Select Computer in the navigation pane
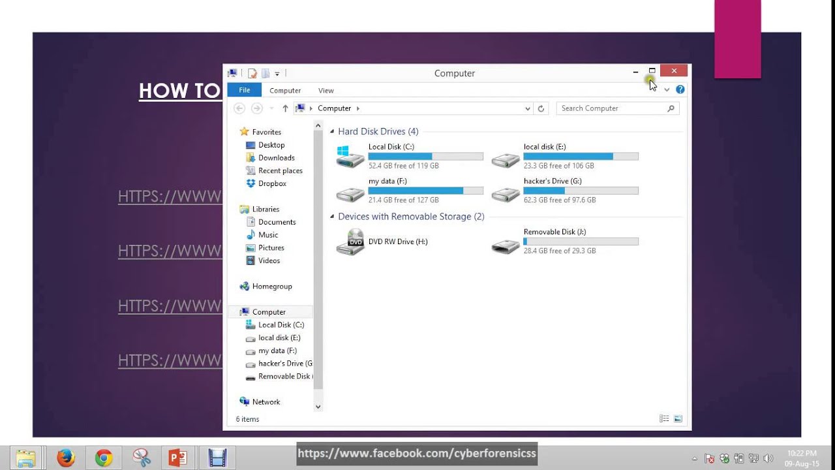Image resolution: width=835 pixels, height=470 pixels. pos(269,312)
